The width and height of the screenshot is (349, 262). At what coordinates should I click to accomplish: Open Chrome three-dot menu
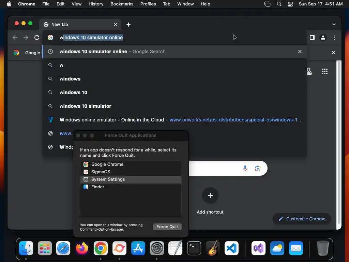point(334,38)
